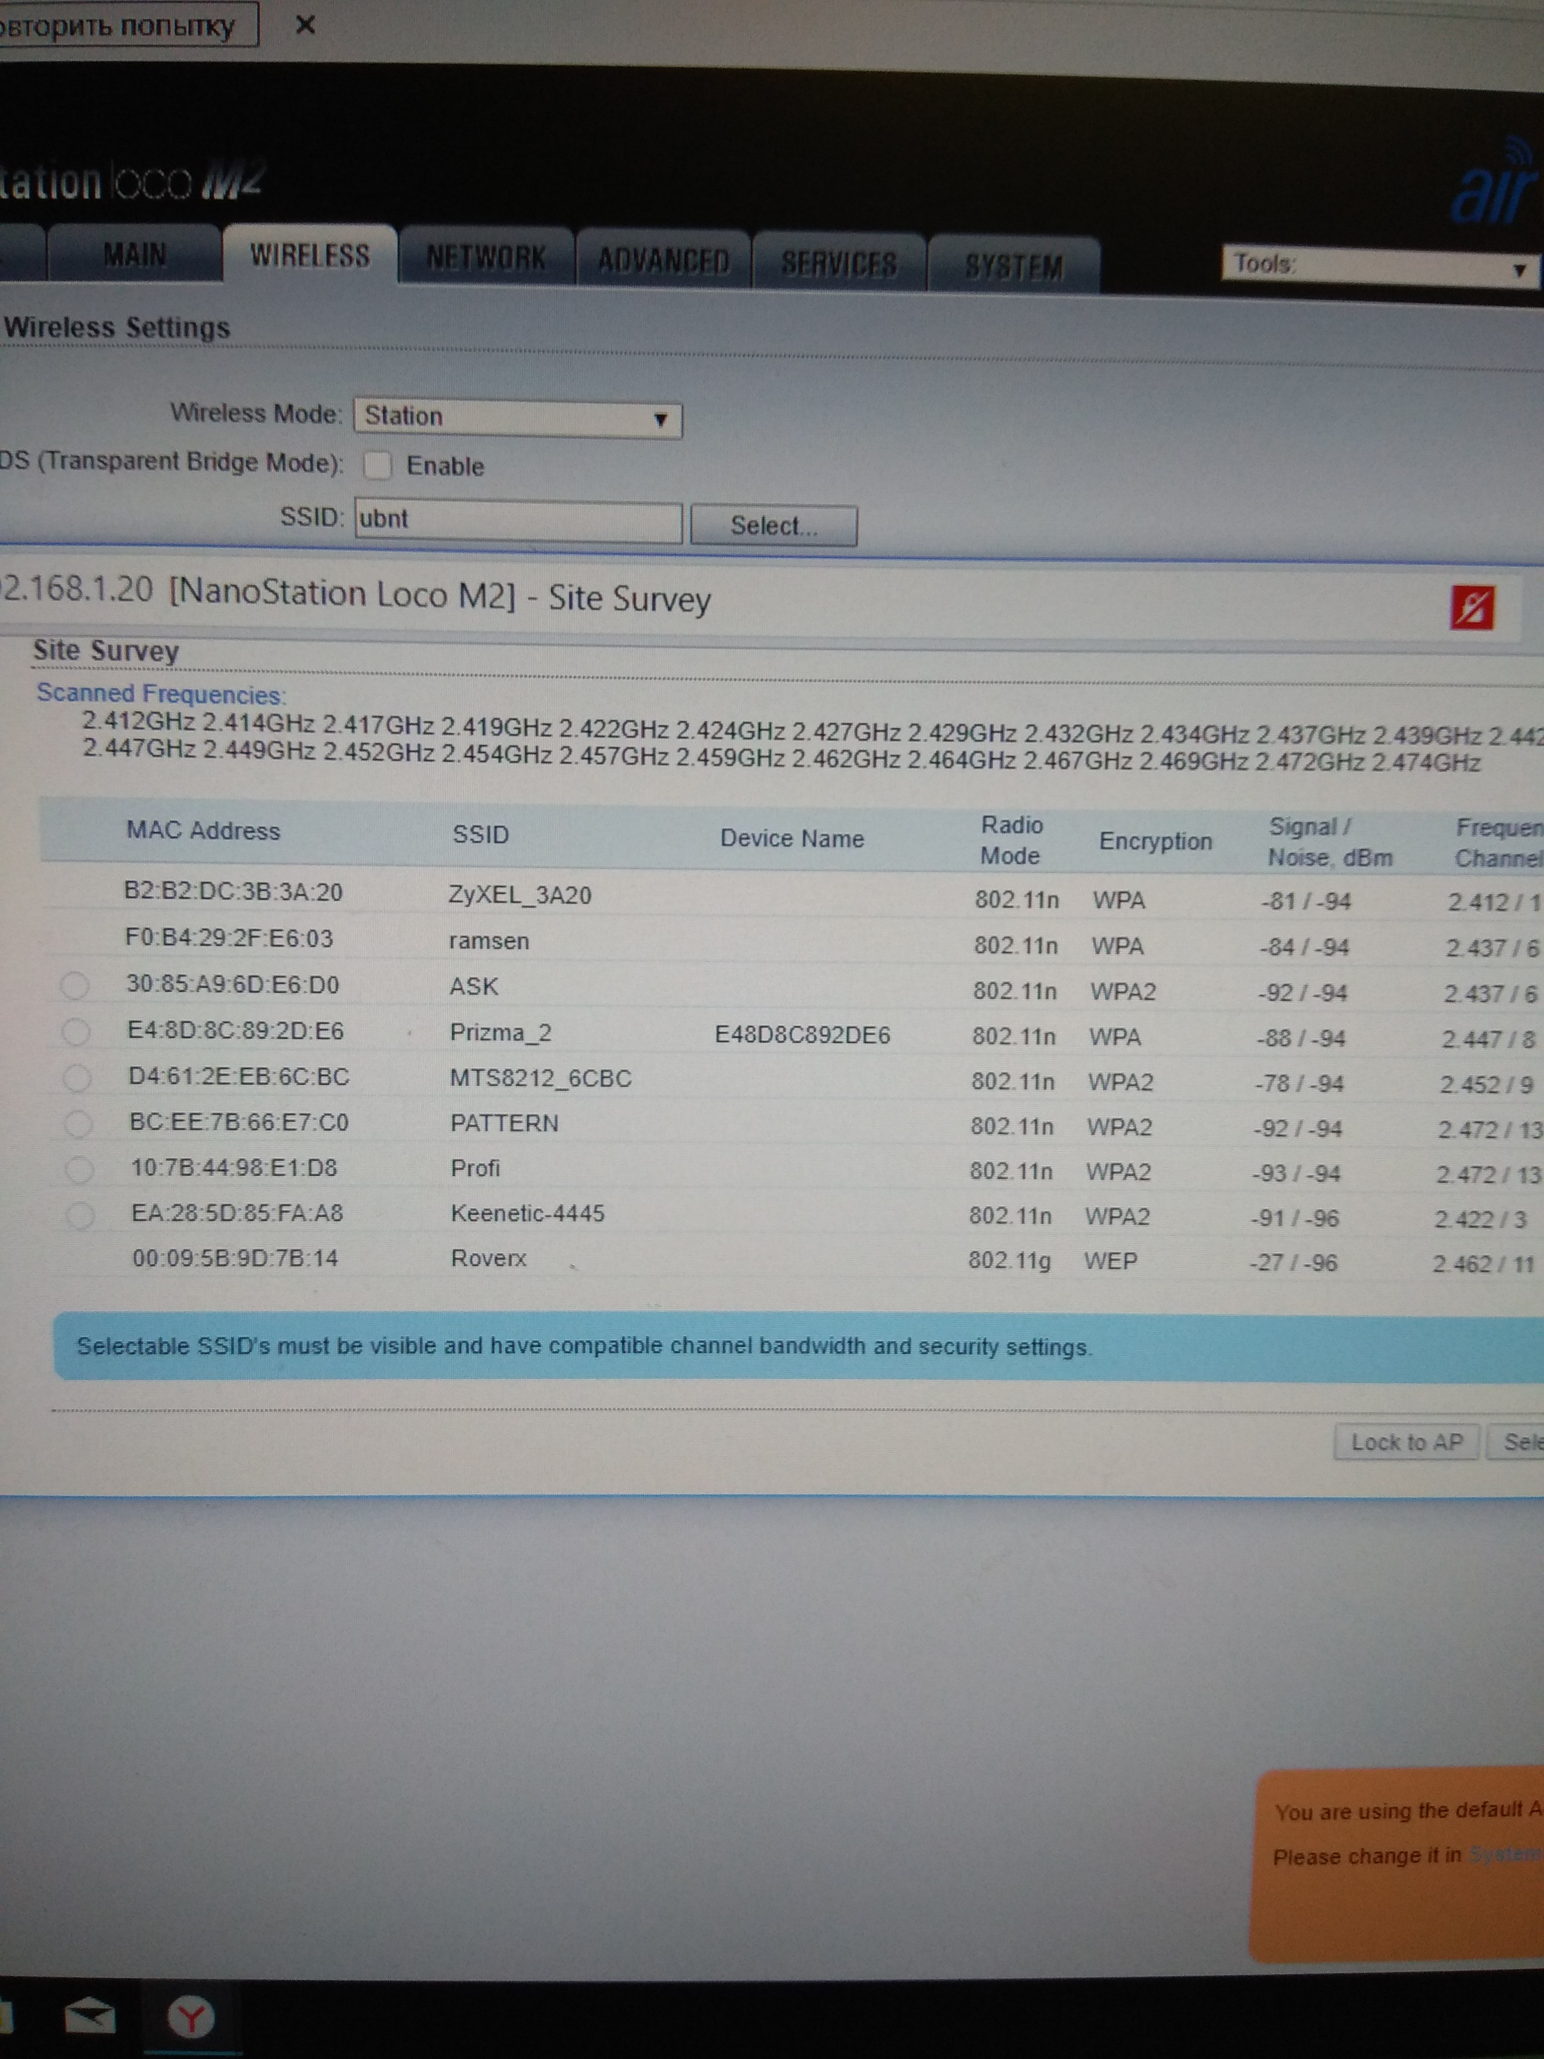Switch to the MAIN tab
Image resolution: width=1544 pixels, height=2059 pixels.
(x=135, y=253)
